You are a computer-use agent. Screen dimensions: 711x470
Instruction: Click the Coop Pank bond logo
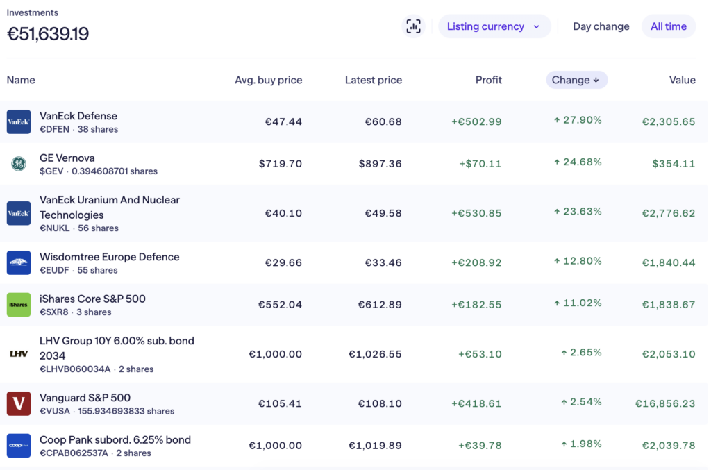tap(19, 446)
